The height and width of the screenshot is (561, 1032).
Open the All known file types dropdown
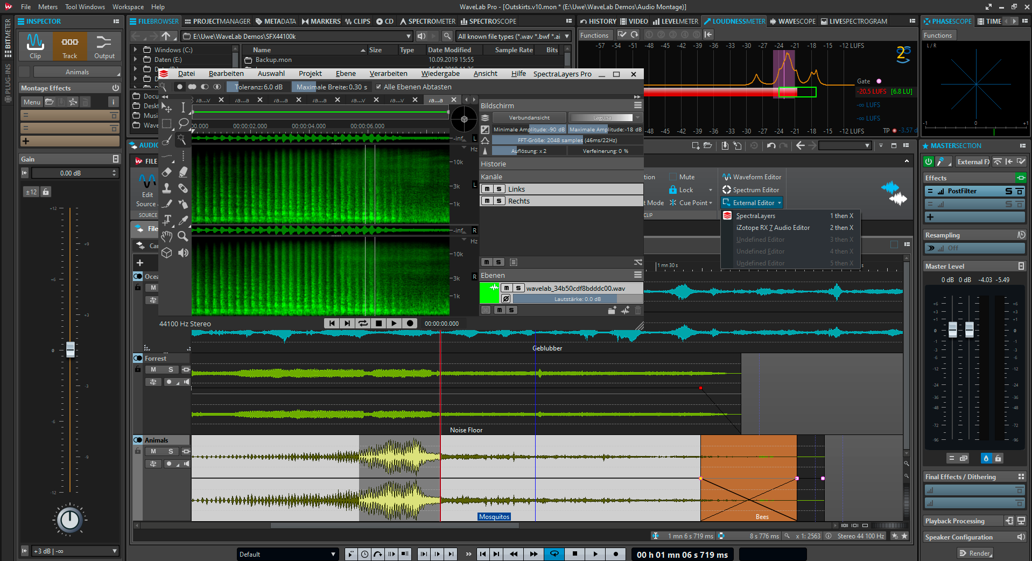coord(568,36)
